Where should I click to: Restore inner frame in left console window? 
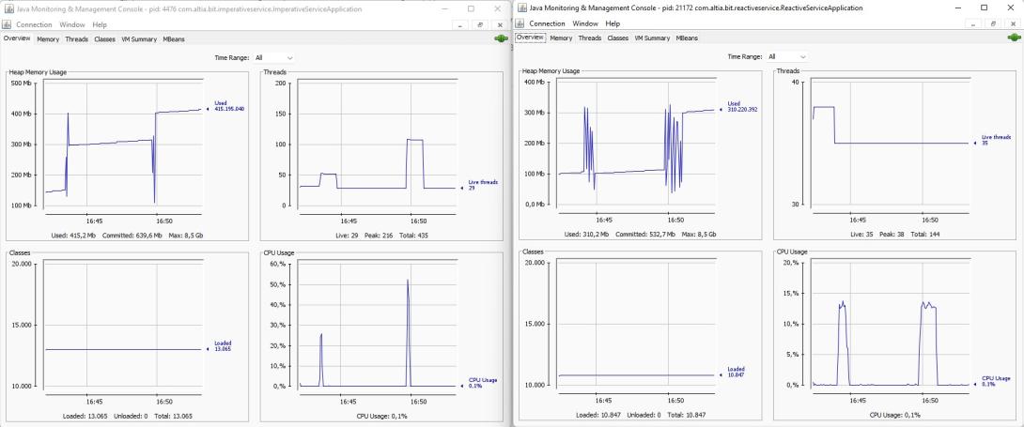480,24
